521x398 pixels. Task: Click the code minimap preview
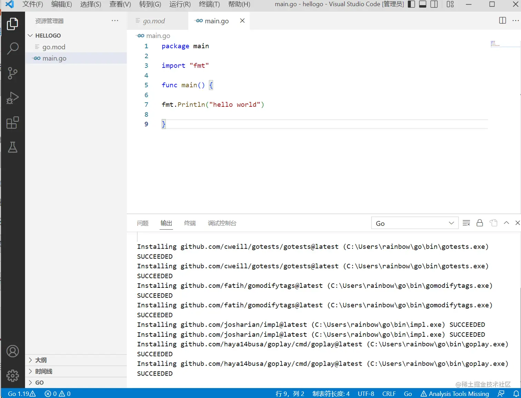pos(495,43)
